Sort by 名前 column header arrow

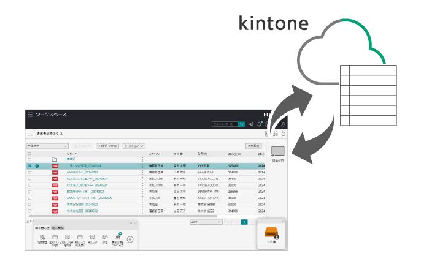[76, 154]
